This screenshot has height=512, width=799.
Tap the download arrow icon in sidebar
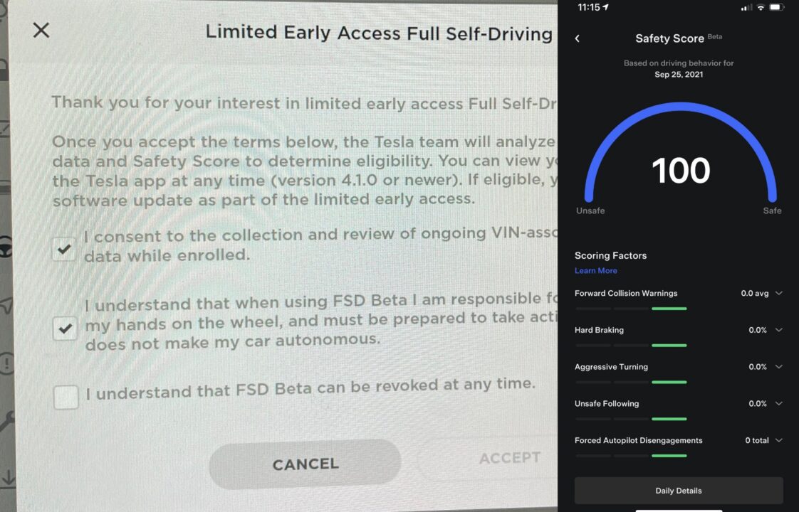(x=8, y=477)
